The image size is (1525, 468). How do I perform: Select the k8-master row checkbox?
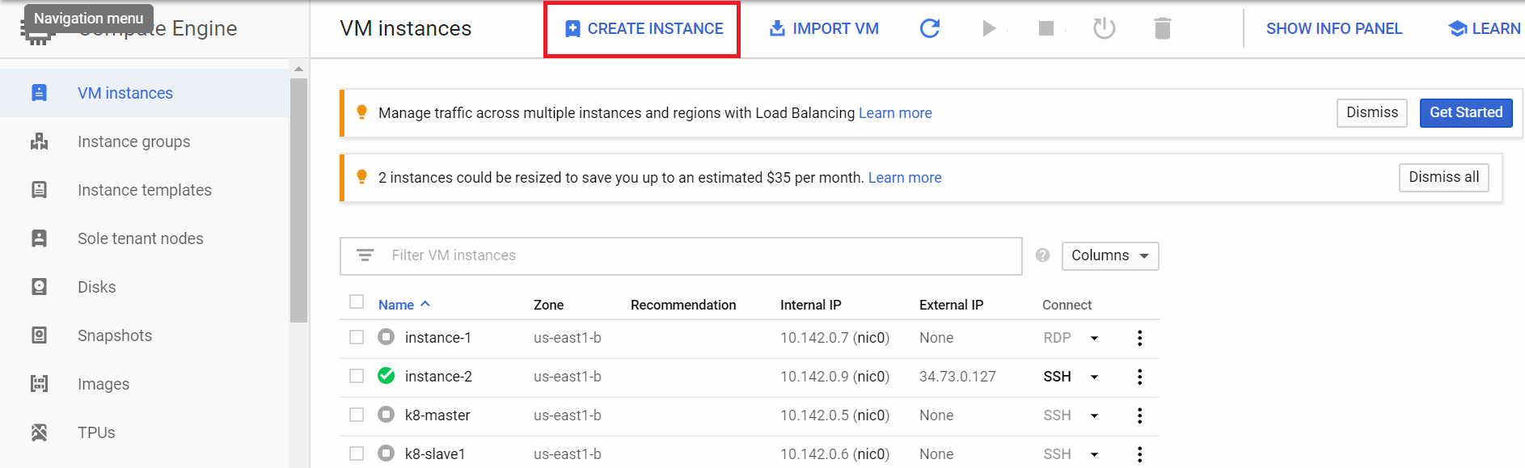357,415
